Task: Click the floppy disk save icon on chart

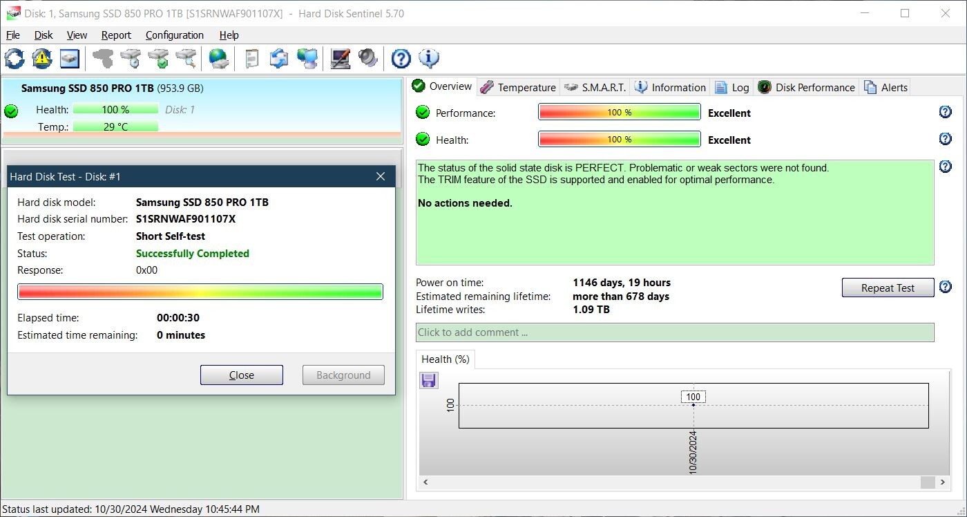Action: tap(429, 380)
